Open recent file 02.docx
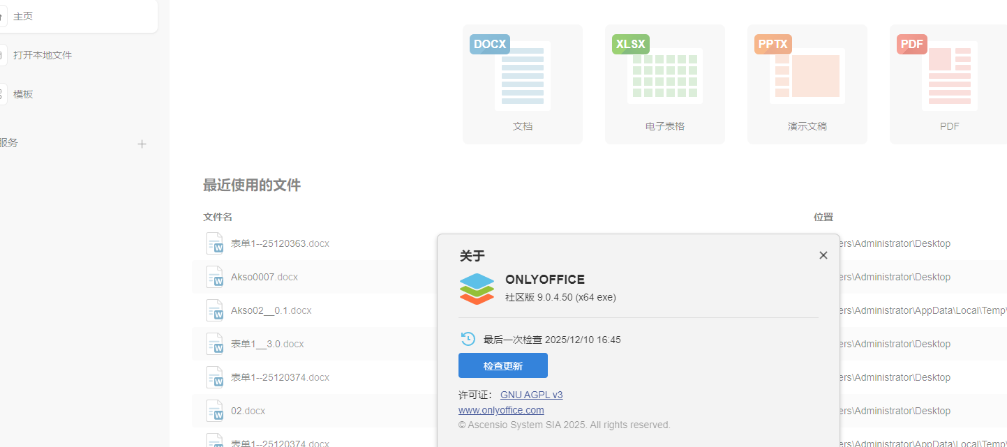This screenshot has height=447, width=1007. pyautogui.click(x=248, y=411)
